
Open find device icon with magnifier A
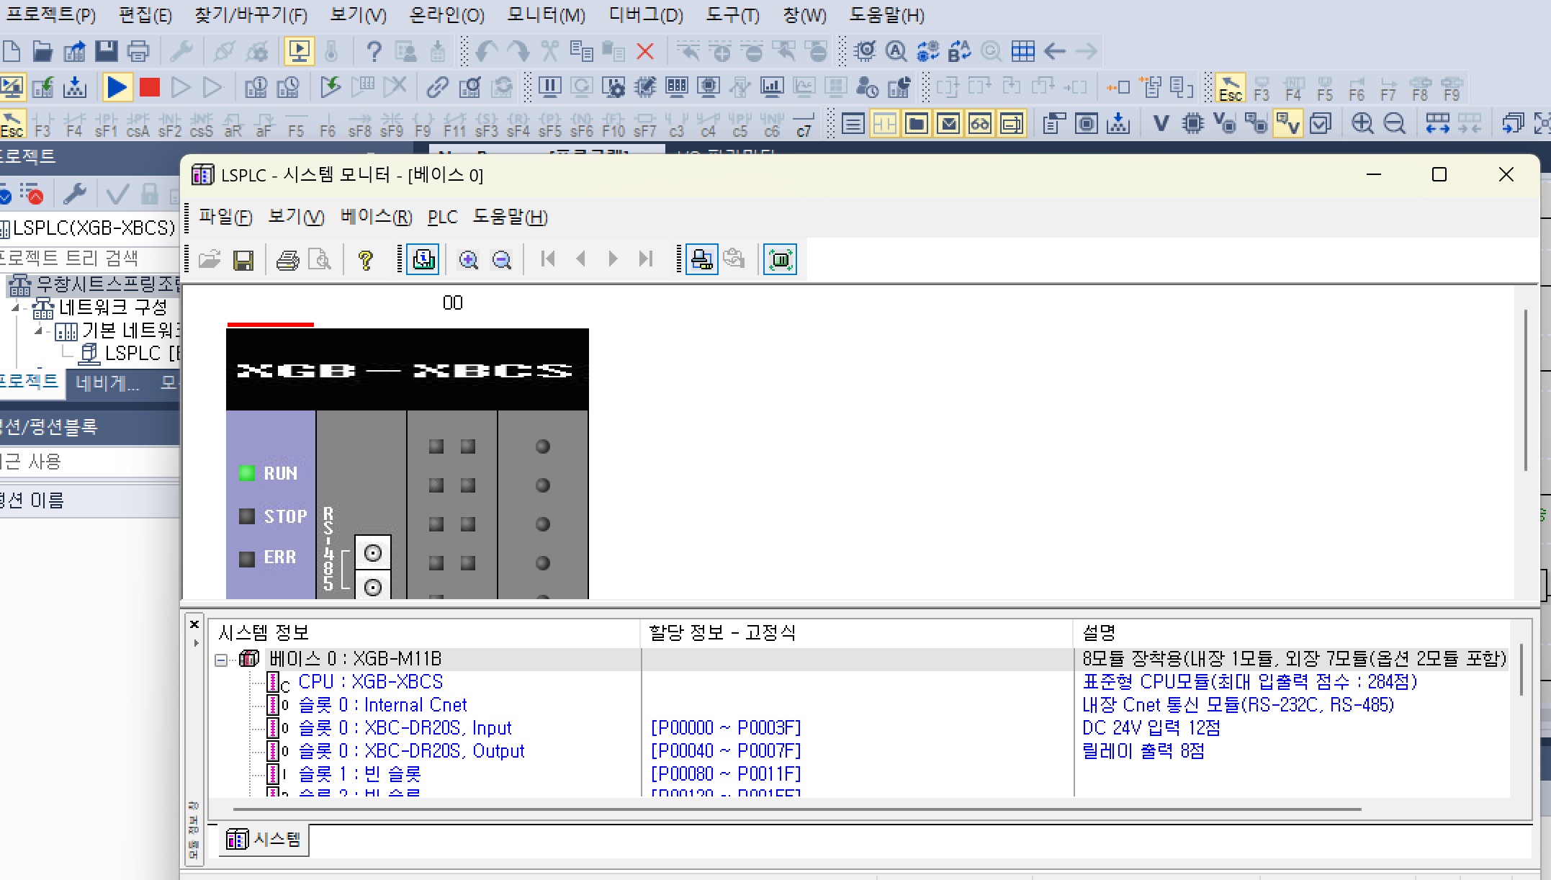click(896, 51)
